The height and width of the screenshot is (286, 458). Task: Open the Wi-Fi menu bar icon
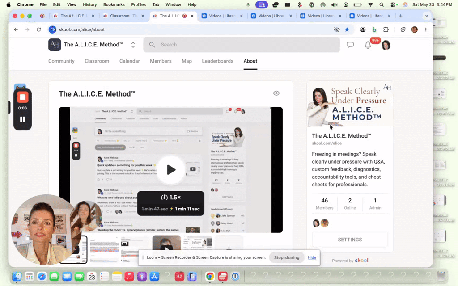point(370,4)
